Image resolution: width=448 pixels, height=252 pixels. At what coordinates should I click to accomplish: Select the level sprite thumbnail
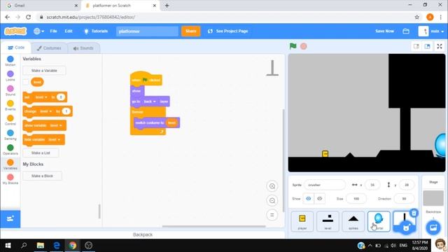[x=328, y=221]
